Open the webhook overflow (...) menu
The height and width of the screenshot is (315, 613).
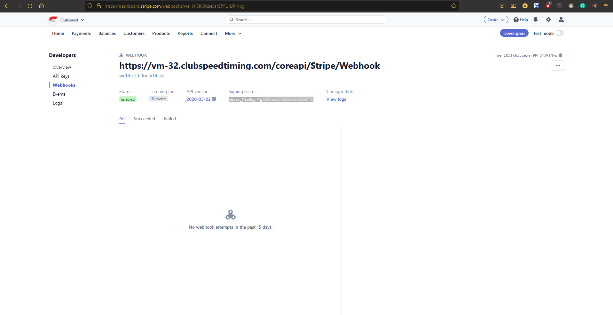coord(558,65)
